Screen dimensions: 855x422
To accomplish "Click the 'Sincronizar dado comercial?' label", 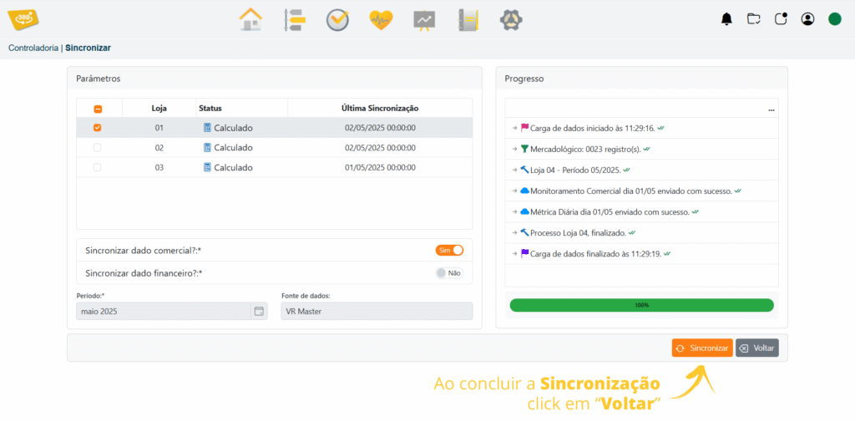I will (144, 251).
